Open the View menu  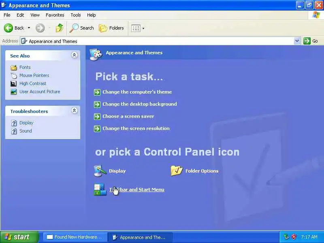click(x=35, y=15)
